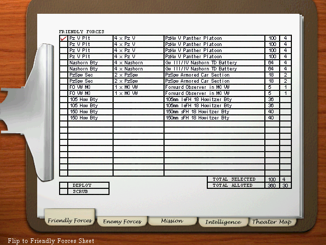Click the 'TOTAL ALLOTED' label
Viewport: 326px width, 245px height.
point(232,185)
